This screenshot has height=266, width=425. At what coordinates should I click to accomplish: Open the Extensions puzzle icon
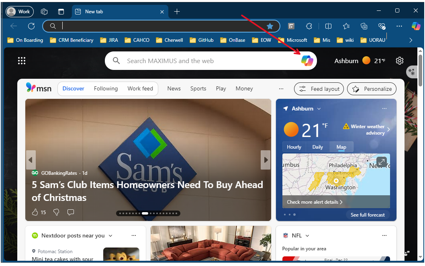(x=309, y=26)
